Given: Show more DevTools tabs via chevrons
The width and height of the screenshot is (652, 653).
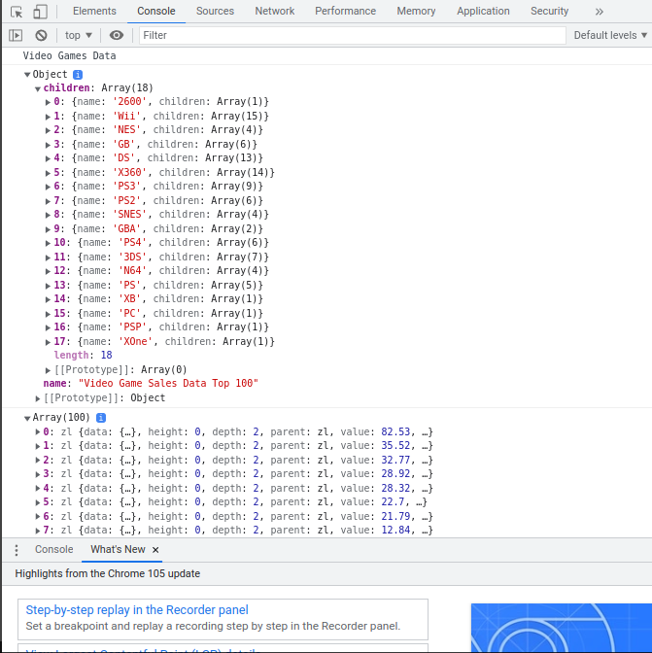Looking at the screenshot, I should click(x=599, y=12).
